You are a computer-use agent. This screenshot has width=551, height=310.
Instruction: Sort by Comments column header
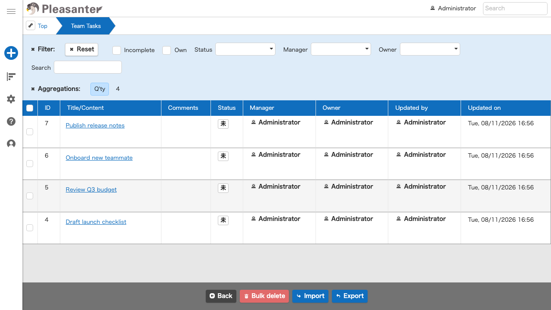click(x=186, y=108)
